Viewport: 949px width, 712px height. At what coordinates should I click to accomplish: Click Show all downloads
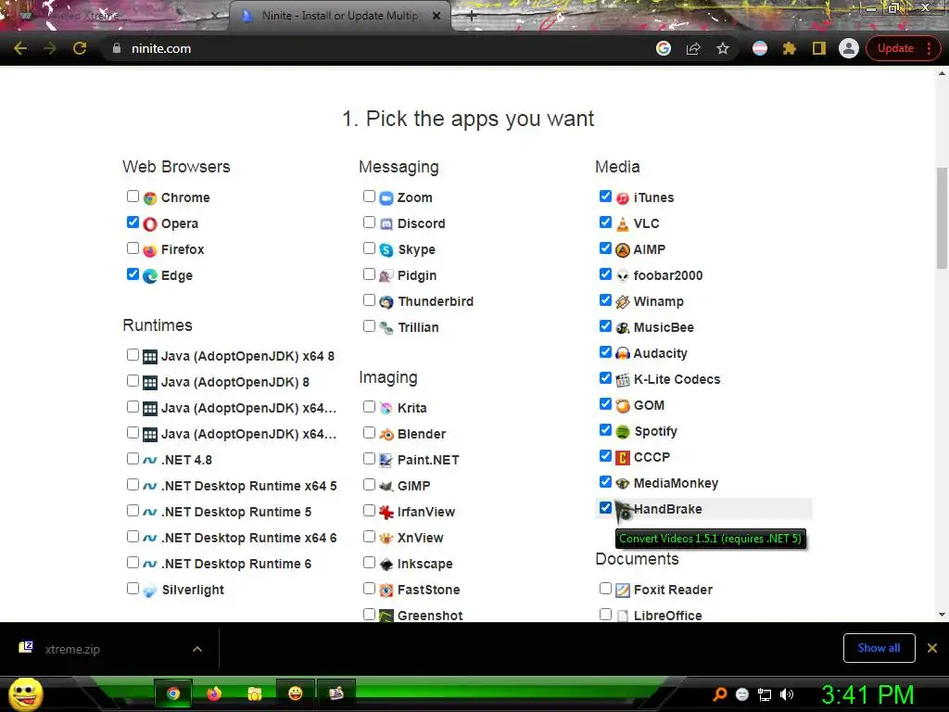879,648
